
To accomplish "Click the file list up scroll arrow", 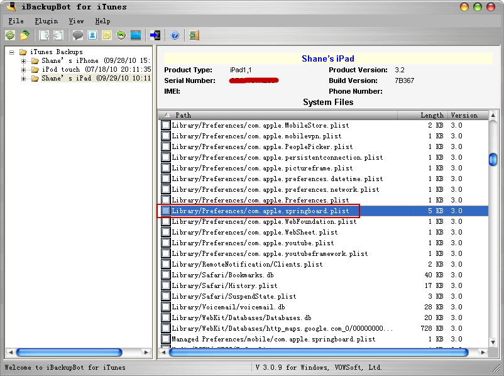I will pyautogui.click(x=493, y=115).
